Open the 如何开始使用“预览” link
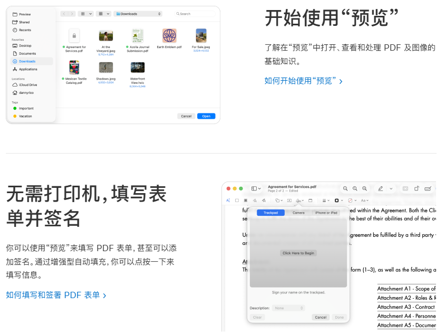The height and width of the screenshot is (334, 445). tap(303, 81)
